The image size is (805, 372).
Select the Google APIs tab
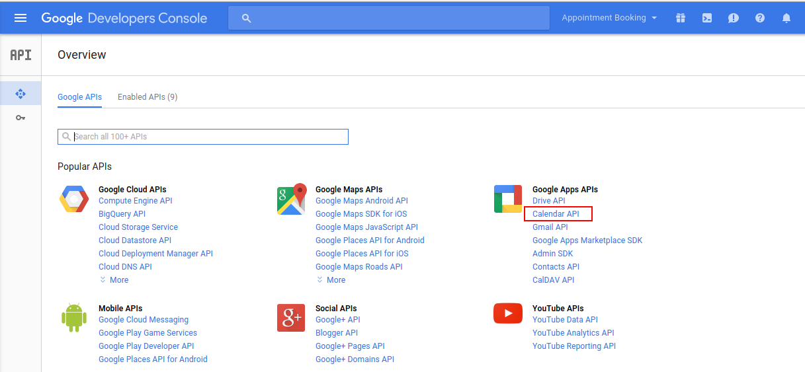(x=79, y=97)
